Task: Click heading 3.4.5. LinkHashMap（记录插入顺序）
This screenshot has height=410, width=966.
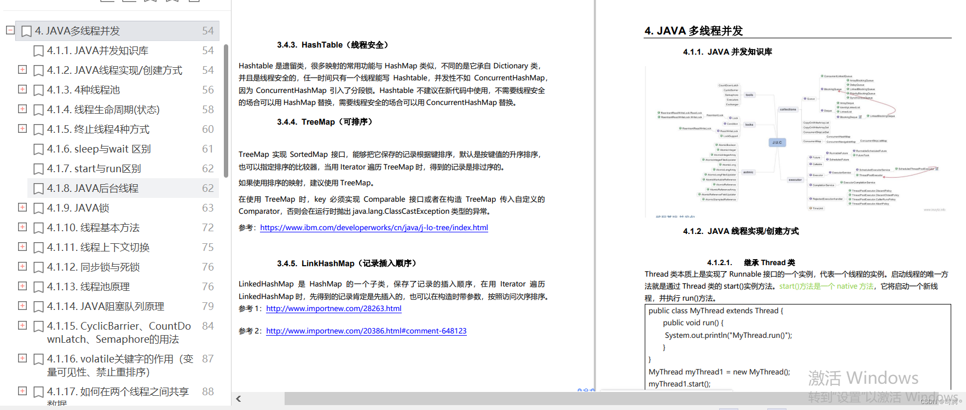Action: (x=349, y=263)
